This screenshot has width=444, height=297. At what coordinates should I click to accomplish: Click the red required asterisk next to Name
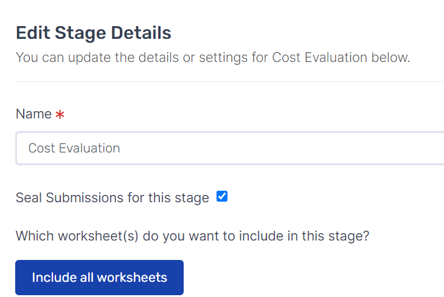coord(60,115)
